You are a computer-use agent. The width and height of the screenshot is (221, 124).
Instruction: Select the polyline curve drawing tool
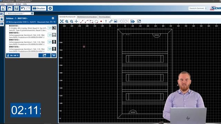tap(87, 21)
